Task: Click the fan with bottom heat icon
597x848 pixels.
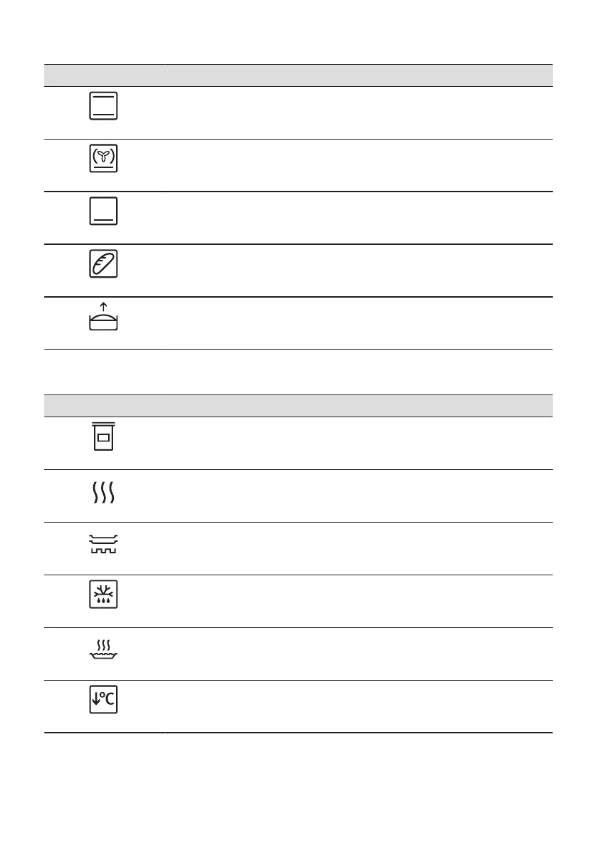Action: pyautogui.click(x=104, y=159)
